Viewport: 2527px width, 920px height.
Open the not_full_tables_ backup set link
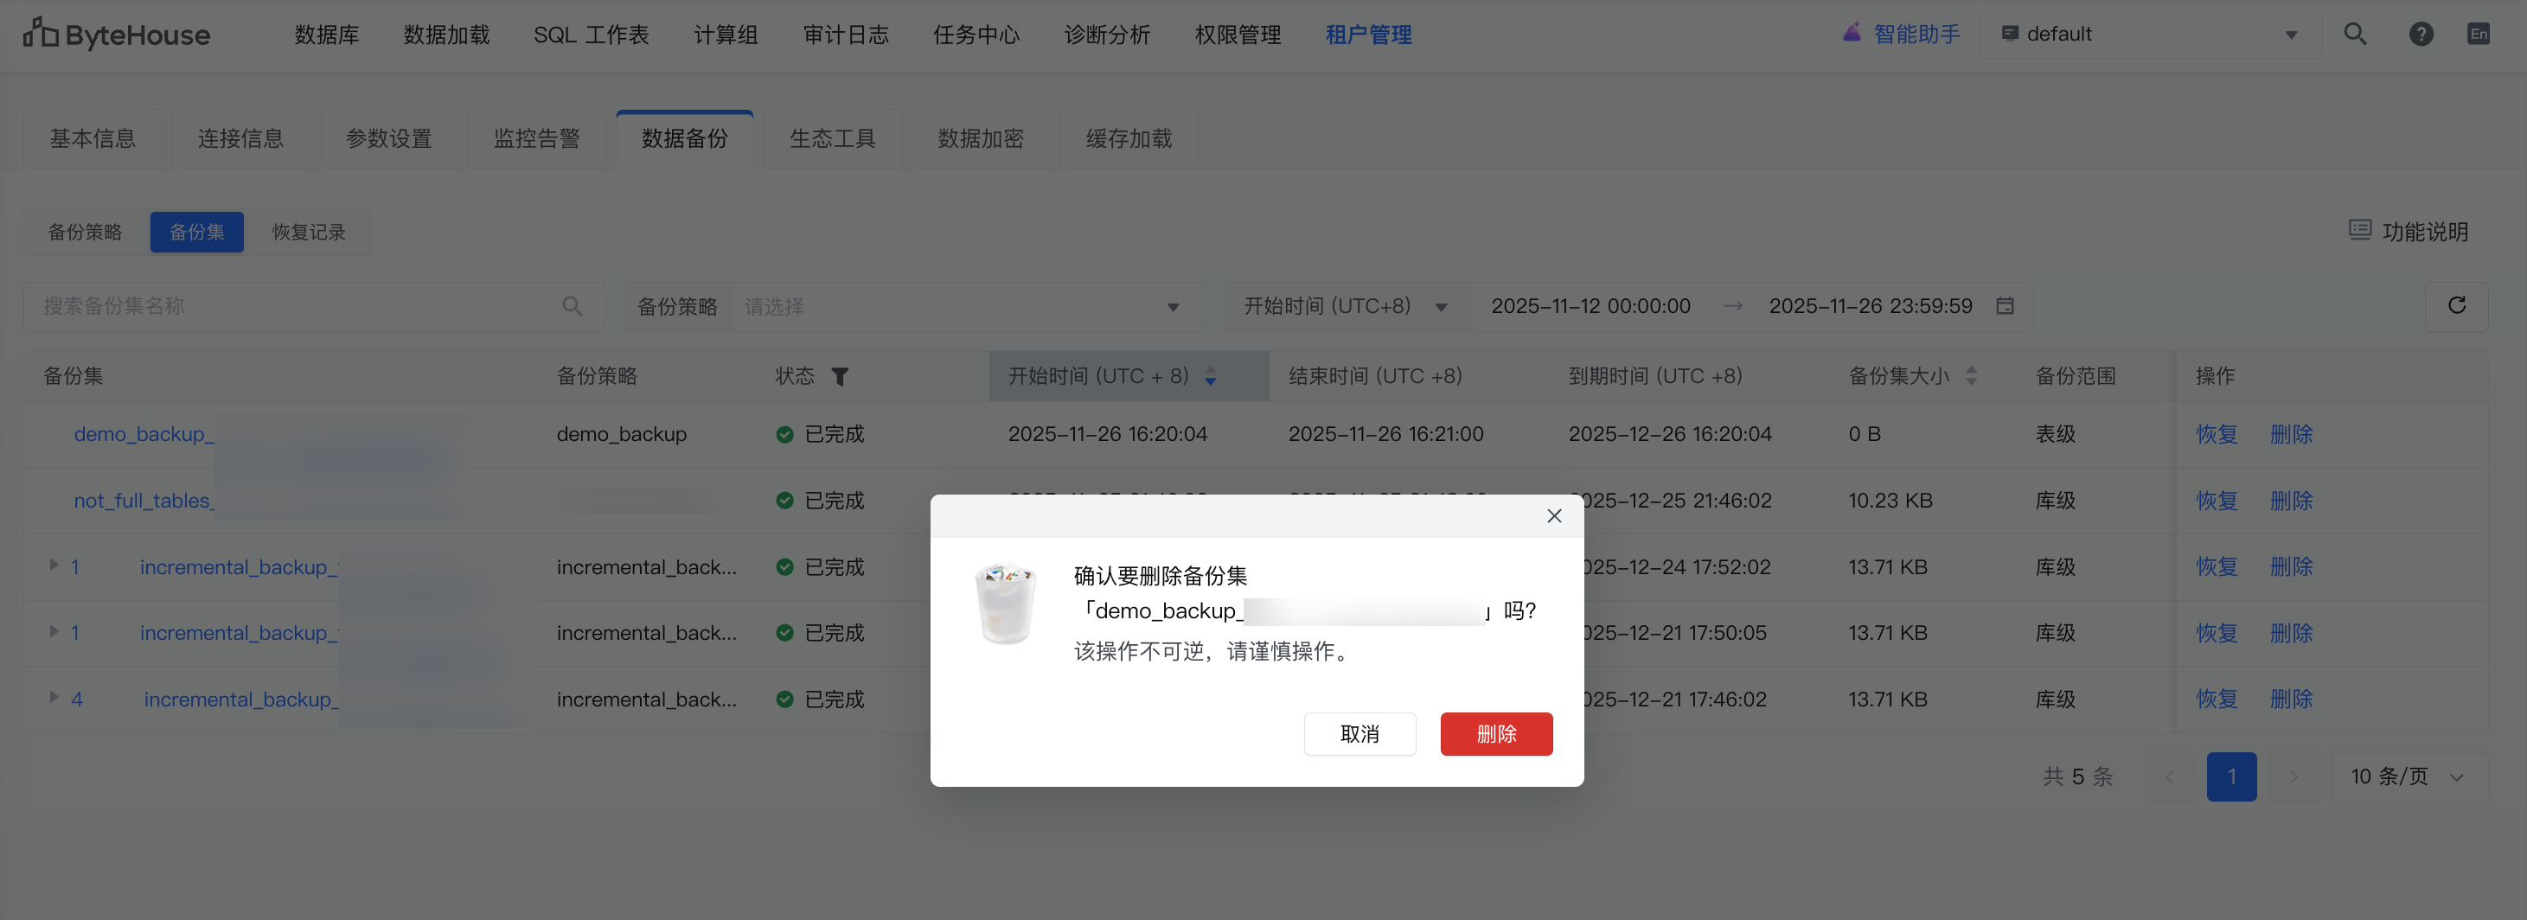tap(144, 502)
